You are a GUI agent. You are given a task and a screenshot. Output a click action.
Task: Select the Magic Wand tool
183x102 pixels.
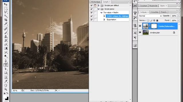(6, 16)
